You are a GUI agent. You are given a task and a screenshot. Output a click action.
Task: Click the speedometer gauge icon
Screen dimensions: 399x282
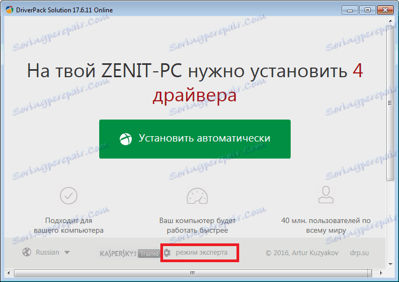pos(197,196)
